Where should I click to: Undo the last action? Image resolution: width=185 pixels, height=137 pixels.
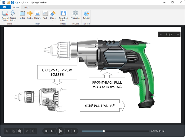pos(16,2)
